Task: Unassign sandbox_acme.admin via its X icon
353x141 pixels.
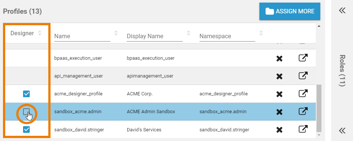Action: click(279, 112)
